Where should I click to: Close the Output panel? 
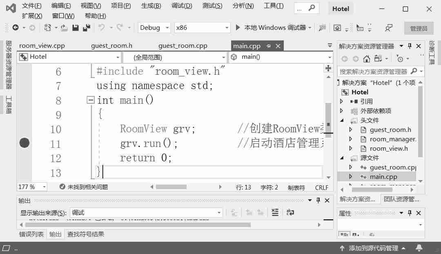coord(327,200)
